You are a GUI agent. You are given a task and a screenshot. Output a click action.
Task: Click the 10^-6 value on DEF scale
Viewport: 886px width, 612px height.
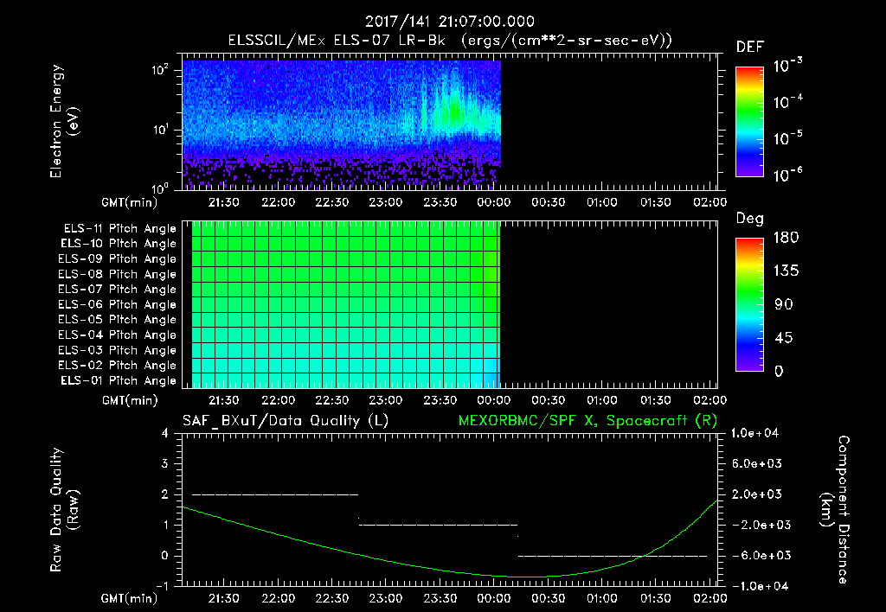pyautogui.click(x=787, y=175)
